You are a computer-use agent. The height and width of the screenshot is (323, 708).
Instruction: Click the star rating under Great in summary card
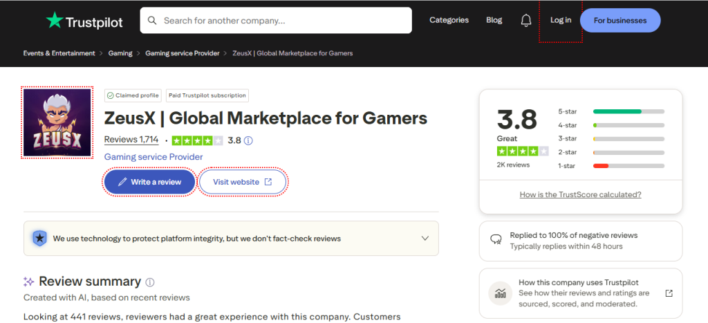(523, 151)
